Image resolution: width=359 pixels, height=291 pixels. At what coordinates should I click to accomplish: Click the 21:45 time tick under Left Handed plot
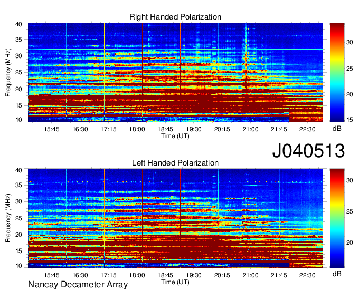(279, 275)
